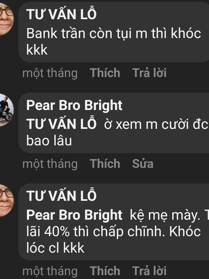Reply to 'lóc cl kkk' comment via Trả lời
The width and height of the screenshot is (209, 279).
pos(149,271)
